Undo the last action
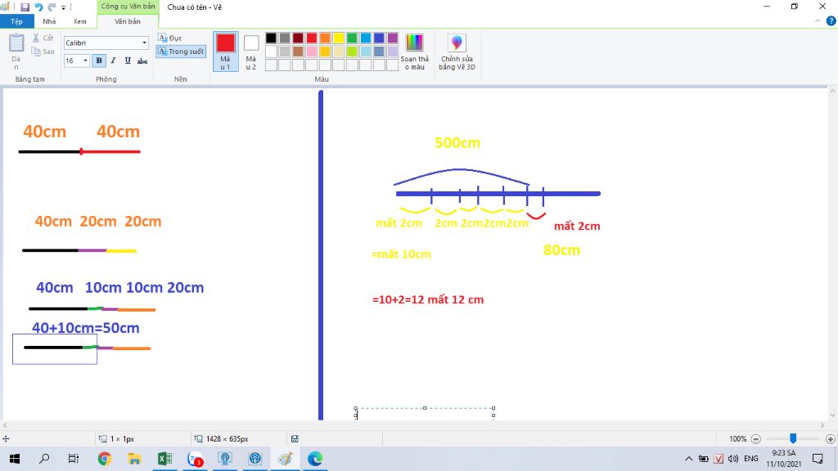The height and width of the screenshot is (471, 838). pos(38,7)
